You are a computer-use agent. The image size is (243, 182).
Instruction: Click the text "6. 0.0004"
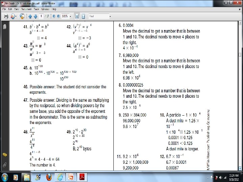point(126,25)
